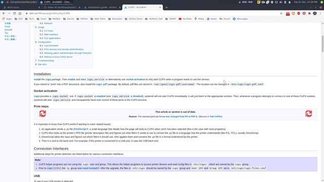Open the volume speaker tray icon
This screenshot has height=182, width=324.
coord(280,2)
